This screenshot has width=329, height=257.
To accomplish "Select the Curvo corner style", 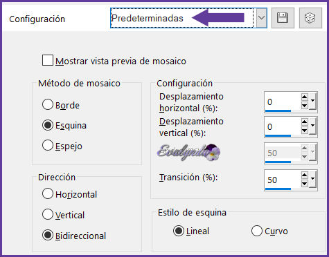I will [257, 231].
